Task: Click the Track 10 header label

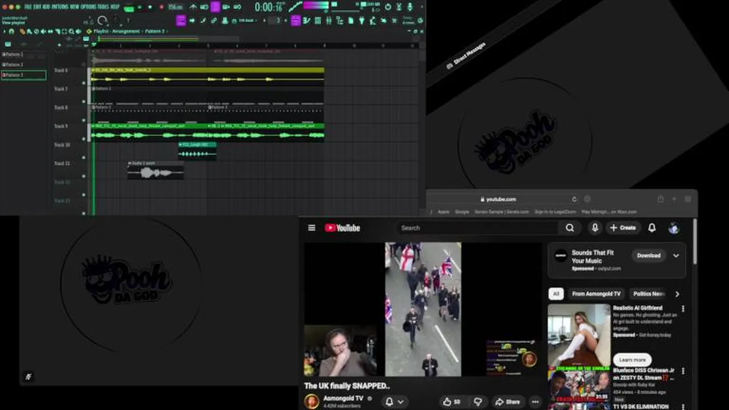Action: coord(62,145)
